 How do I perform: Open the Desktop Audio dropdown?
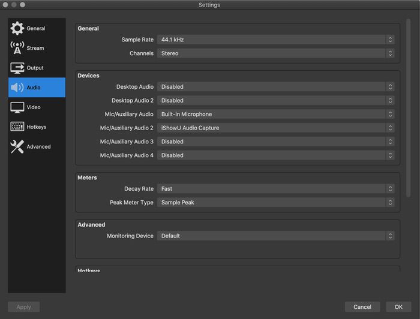275,87
